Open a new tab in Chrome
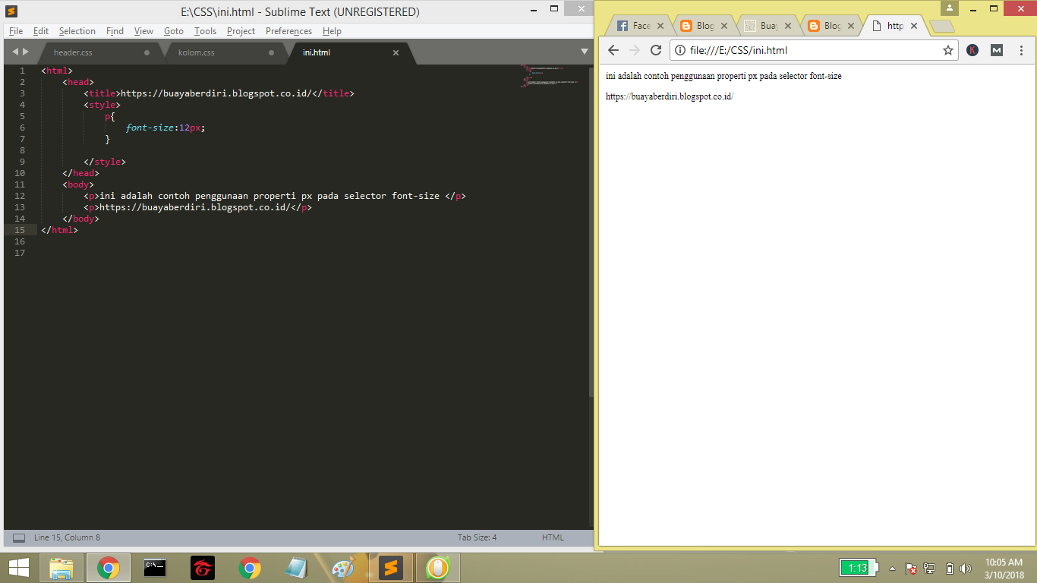The height and width of the screenshot is (583, 1037). pos(942,27)
